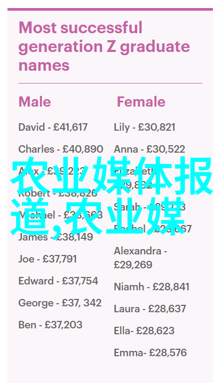Select the Female column heading
Screen dimensions: 221x383
point(141,102)
